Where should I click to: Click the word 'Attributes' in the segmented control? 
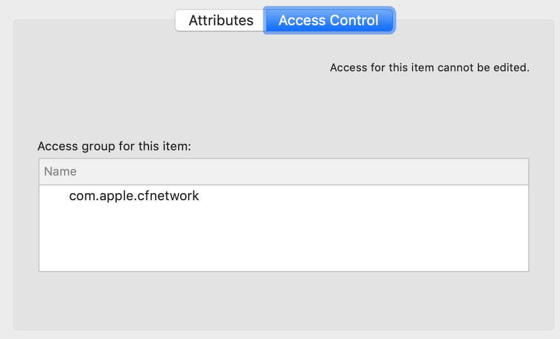pos(221,20)
